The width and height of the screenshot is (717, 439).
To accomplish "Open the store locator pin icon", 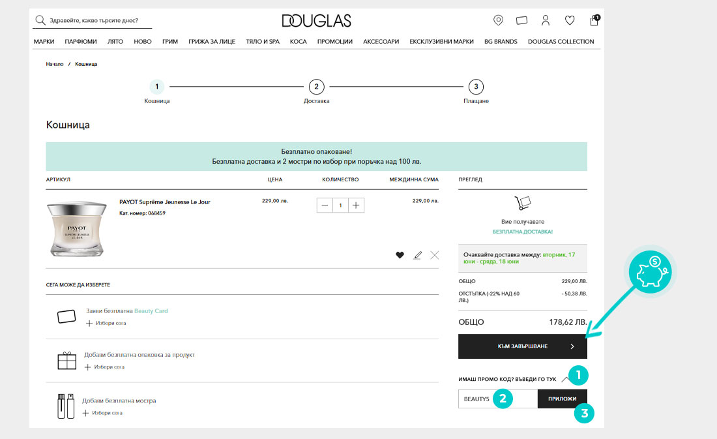I will (498, 20).
